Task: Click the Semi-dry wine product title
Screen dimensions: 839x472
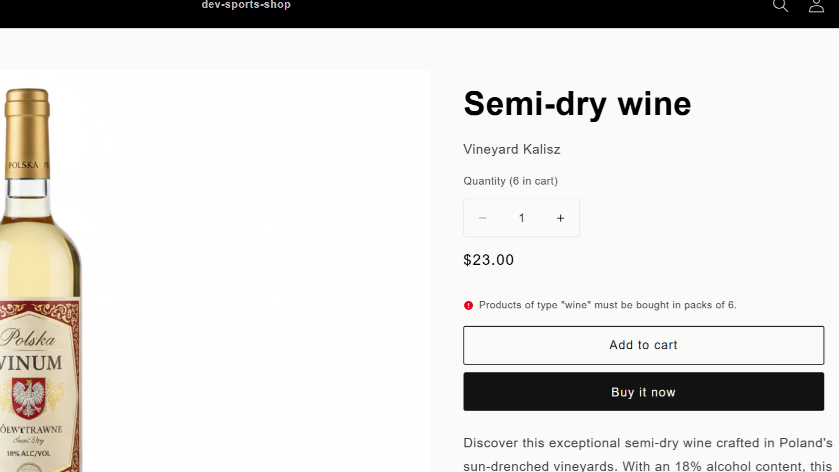Action: [577, 104]
